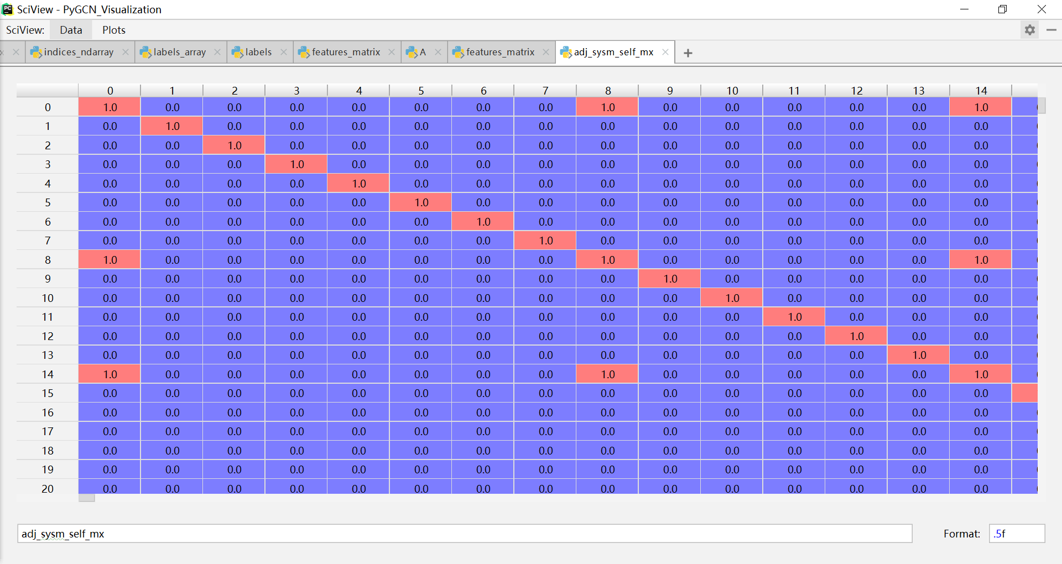Viewport: 1062px width, 564px height.
Task: Click the Format field showing .5f
Action: click(1017, 534)
